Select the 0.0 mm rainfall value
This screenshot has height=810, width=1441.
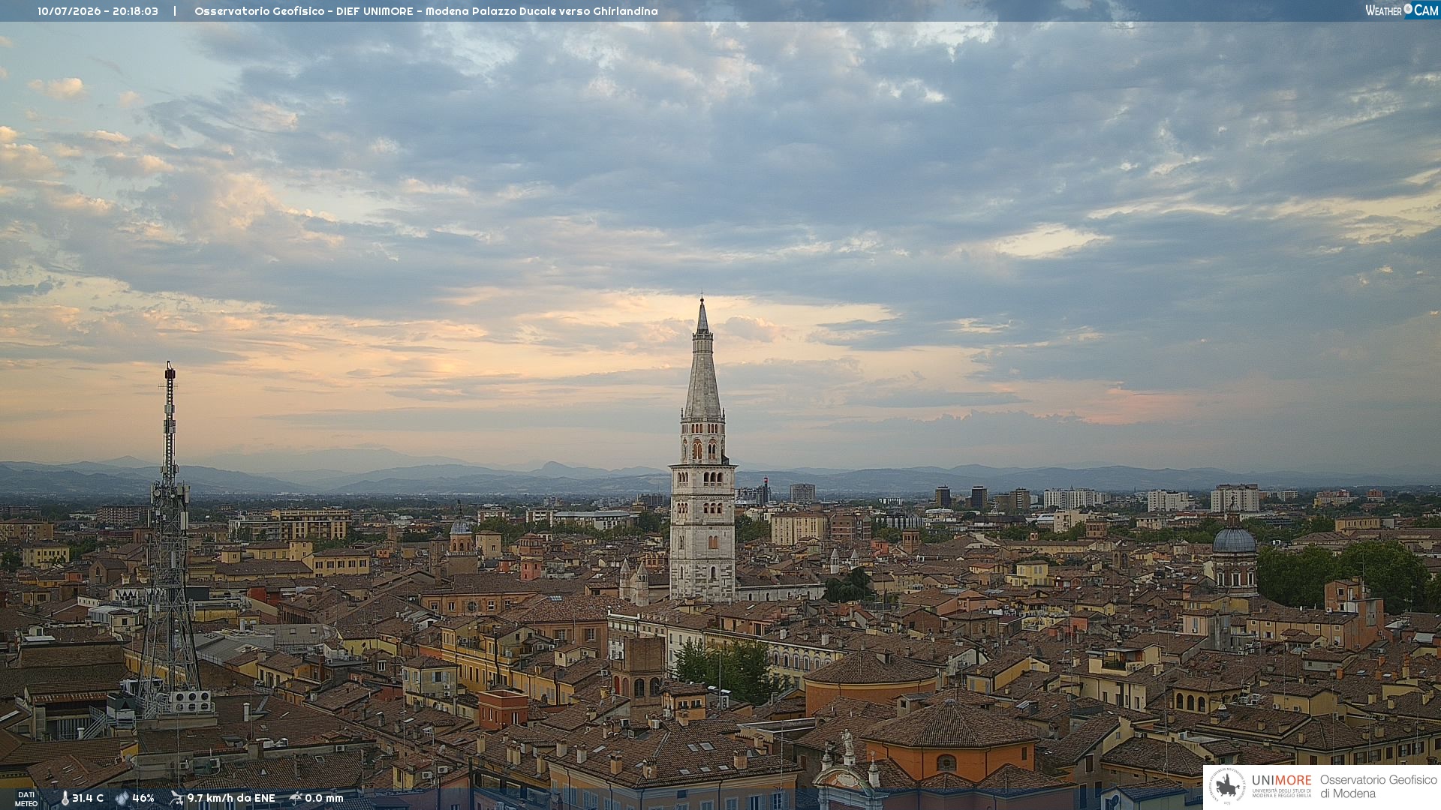324,798
